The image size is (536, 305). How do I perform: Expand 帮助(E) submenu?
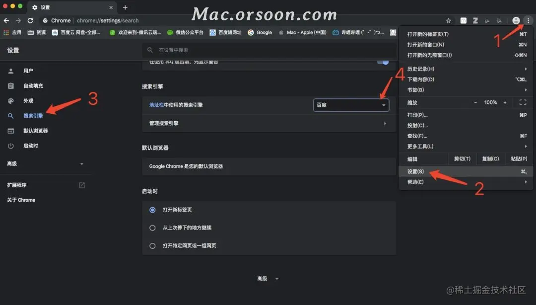point(466,182)
